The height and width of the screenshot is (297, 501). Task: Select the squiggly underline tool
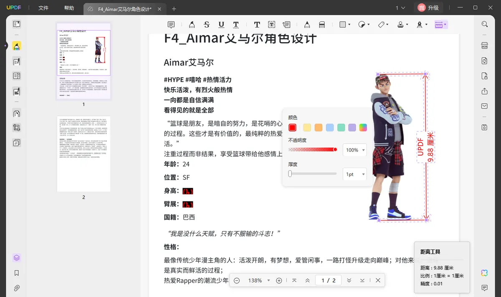[236, 25]
